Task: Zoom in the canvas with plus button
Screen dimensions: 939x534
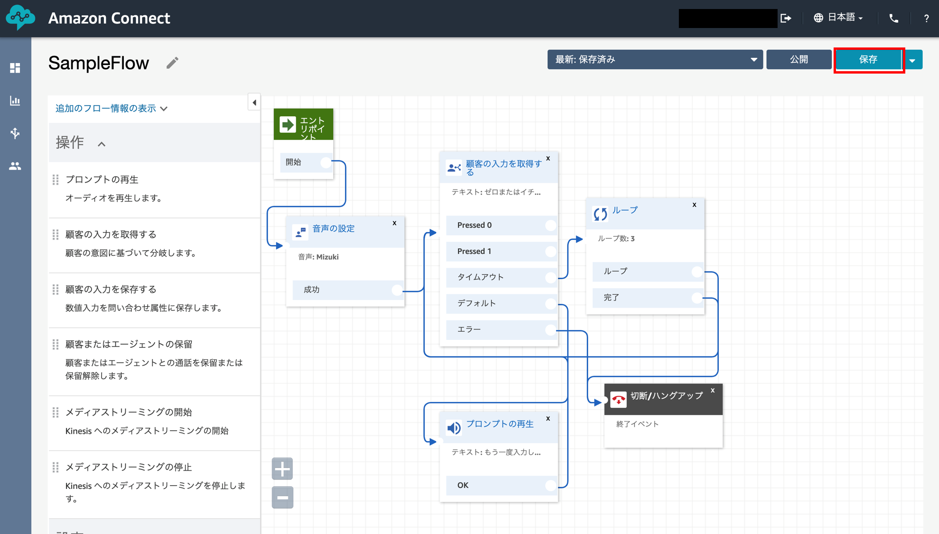Action: pos(282,469)
